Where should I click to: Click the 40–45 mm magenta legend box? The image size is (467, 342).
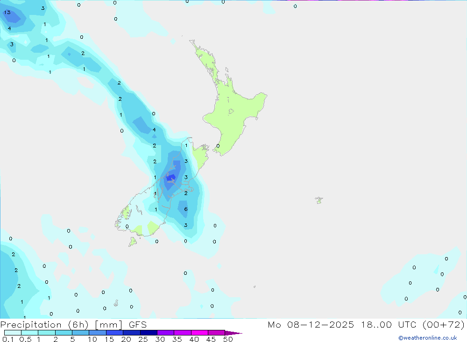click(x=199, y=333)
